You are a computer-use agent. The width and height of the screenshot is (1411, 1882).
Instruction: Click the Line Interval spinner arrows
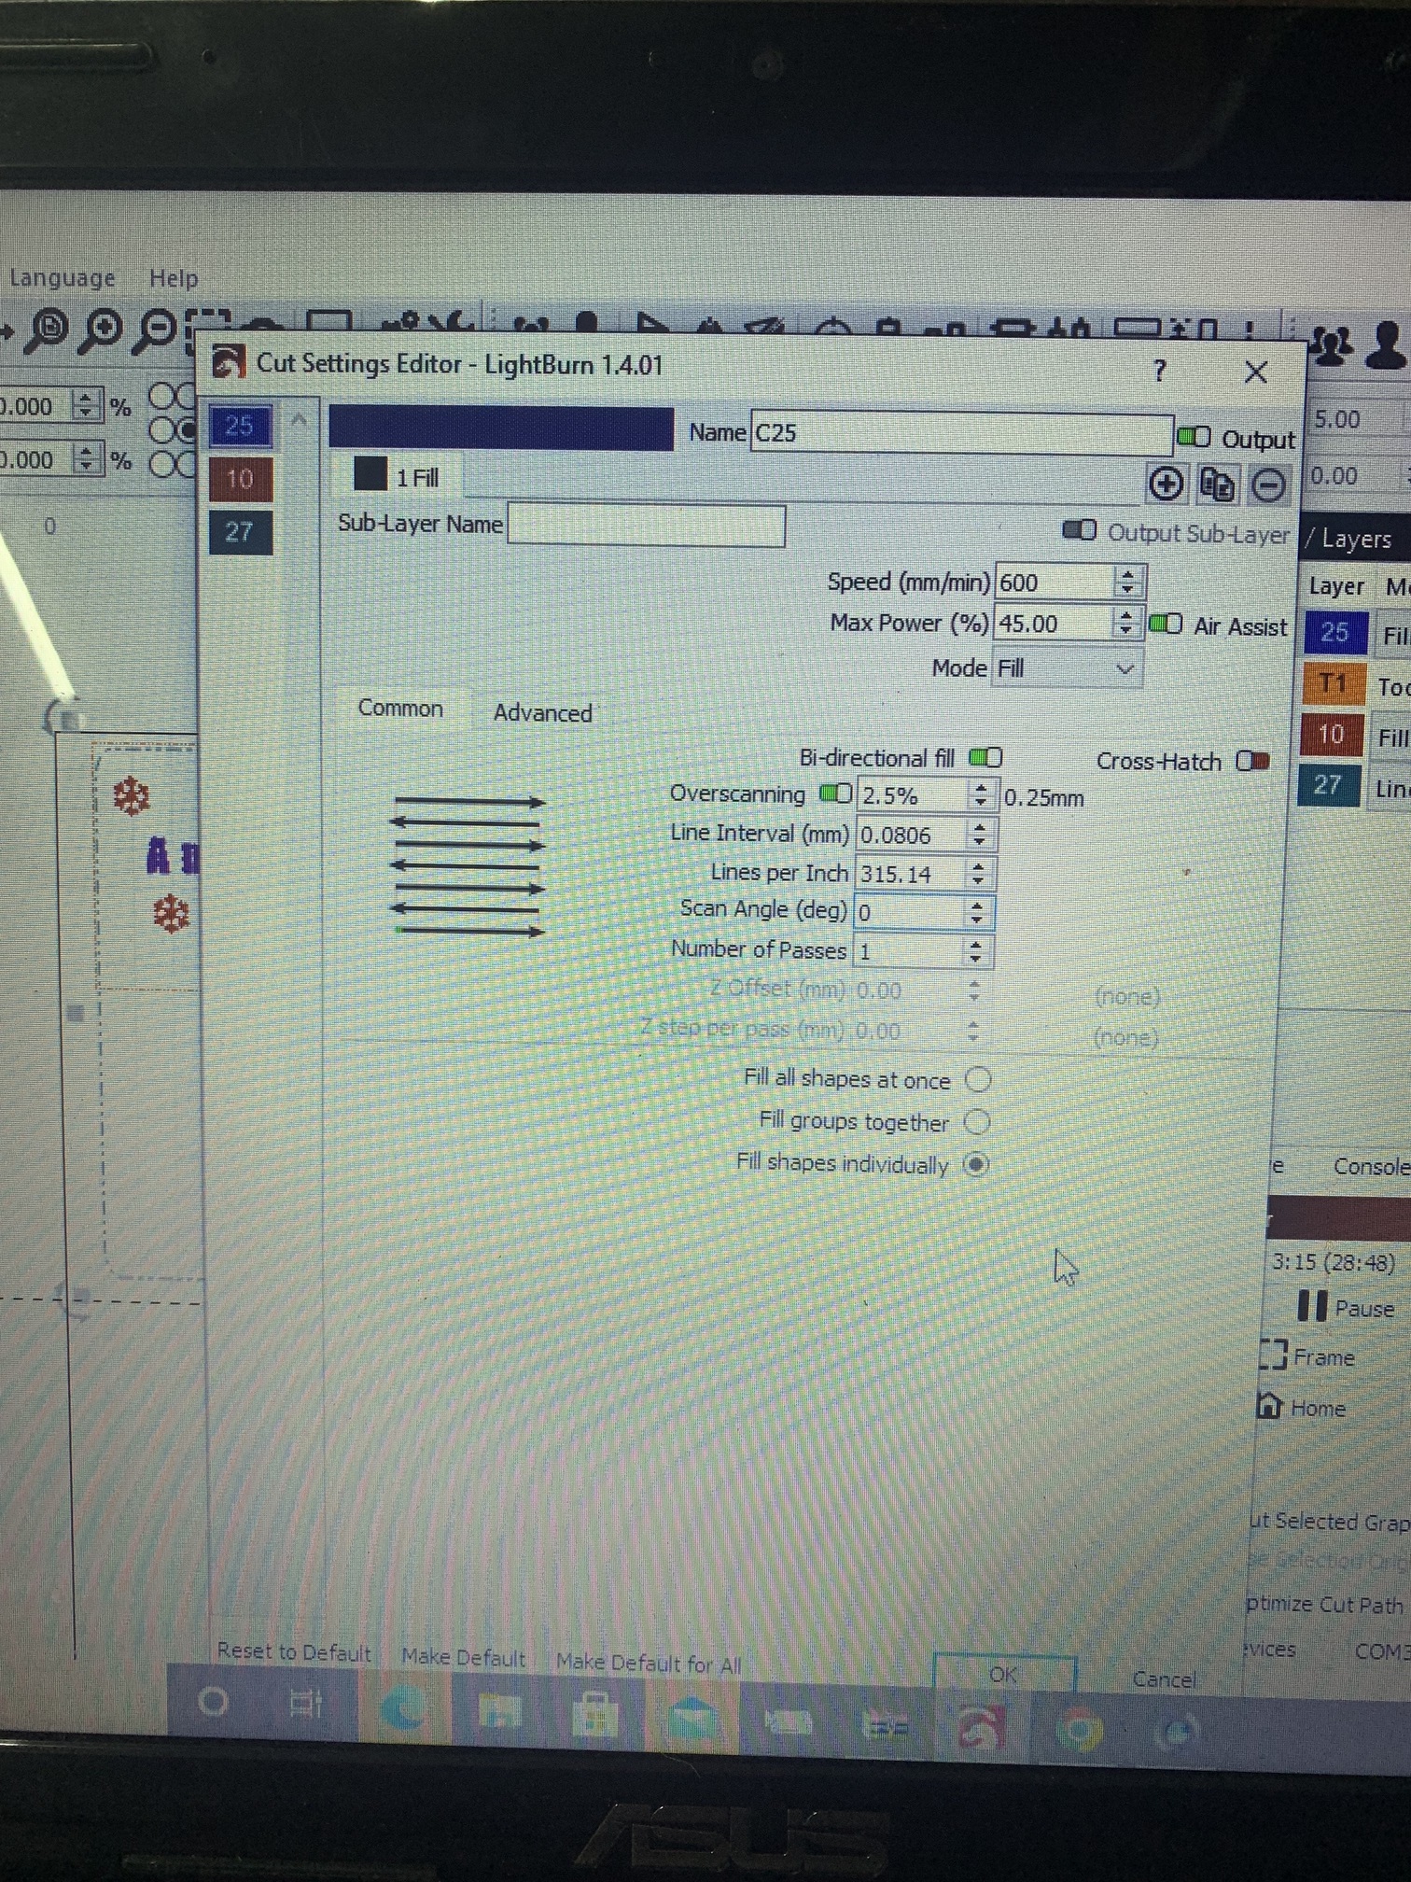click(979, 834)
